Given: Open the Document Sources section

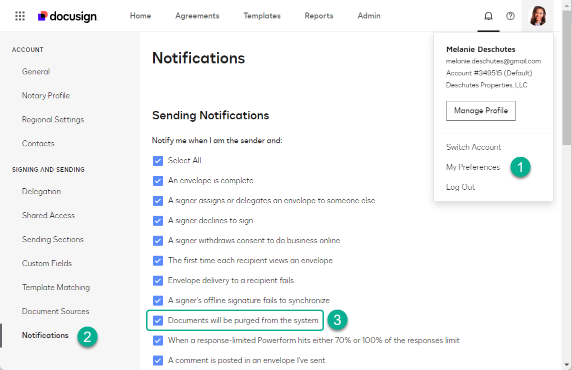Looking at the screenshot, I should pyautogui.click(x=55, y=311).
